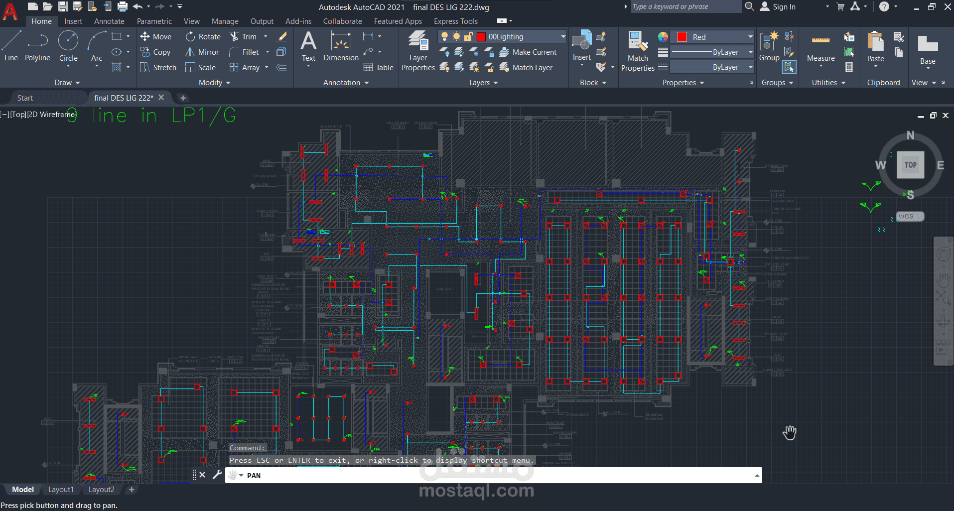Activate the Move command

pyautogui.click(x=156, y=36)
